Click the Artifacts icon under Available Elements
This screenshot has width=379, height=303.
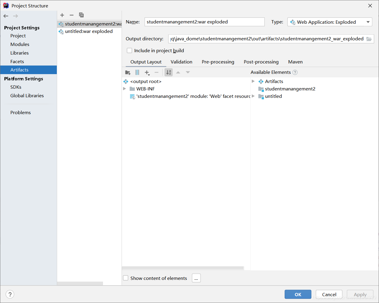(261, 82)
